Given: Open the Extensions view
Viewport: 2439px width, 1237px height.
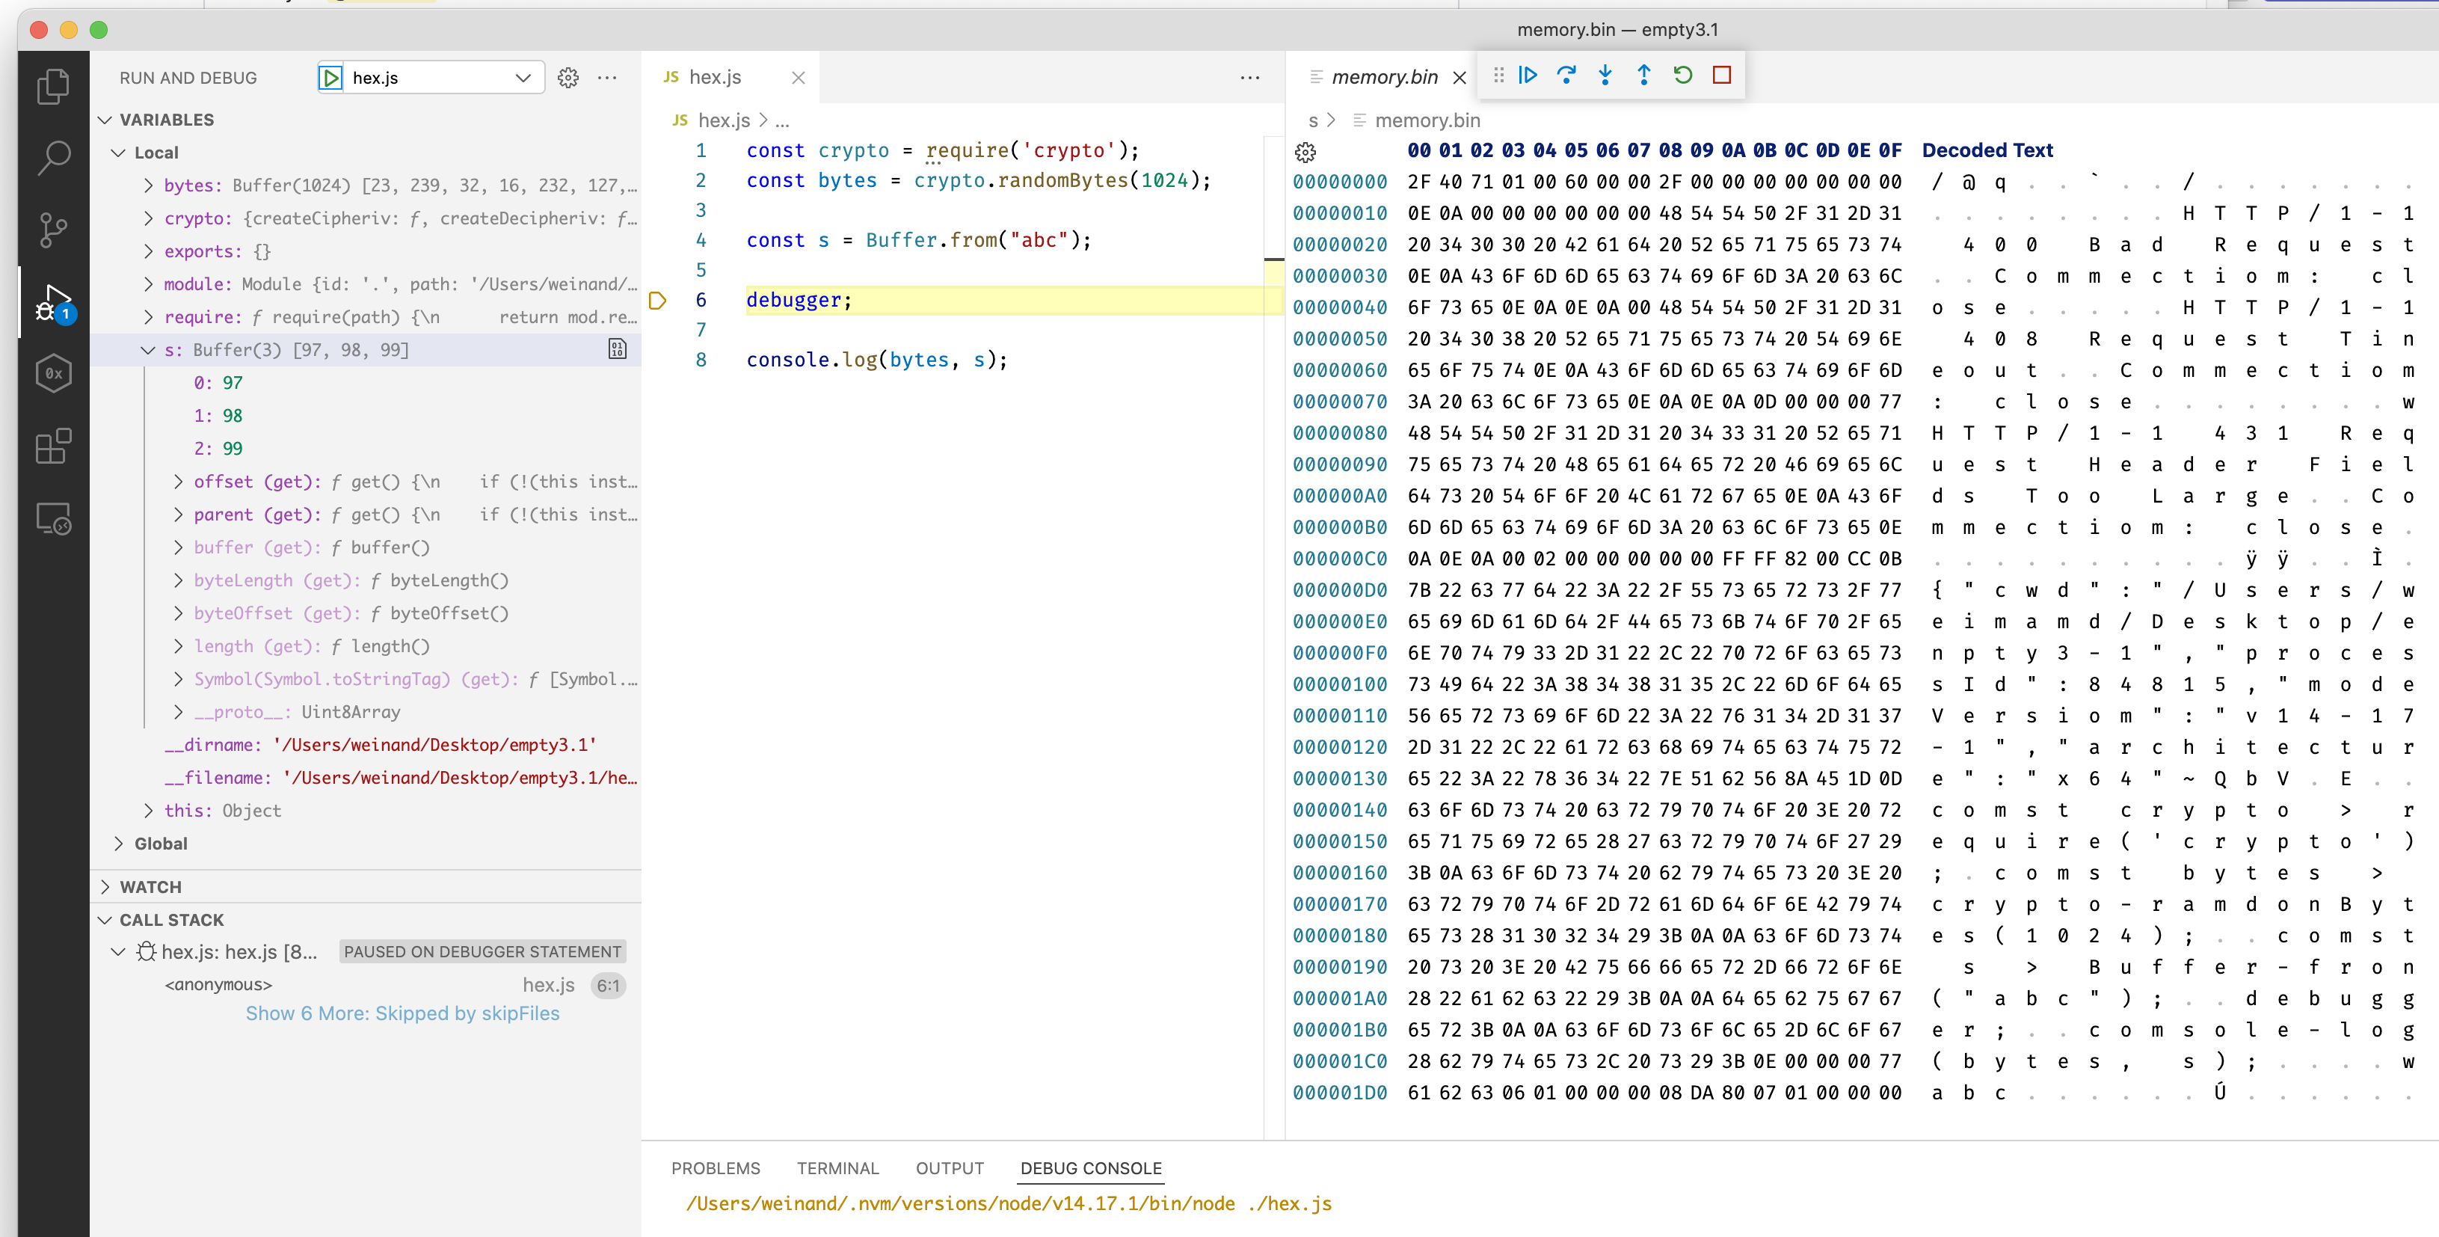Looking at the screenshot, I should [x=53, y=446].
